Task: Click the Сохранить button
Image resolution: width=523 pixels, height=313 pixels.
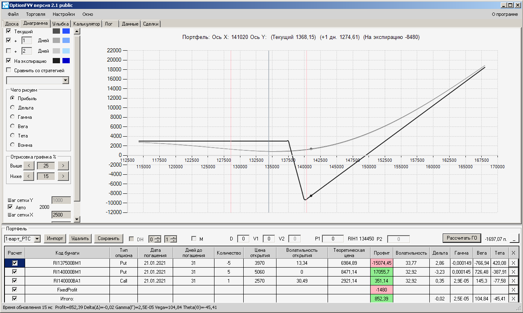Action: (x=108, y=238)
